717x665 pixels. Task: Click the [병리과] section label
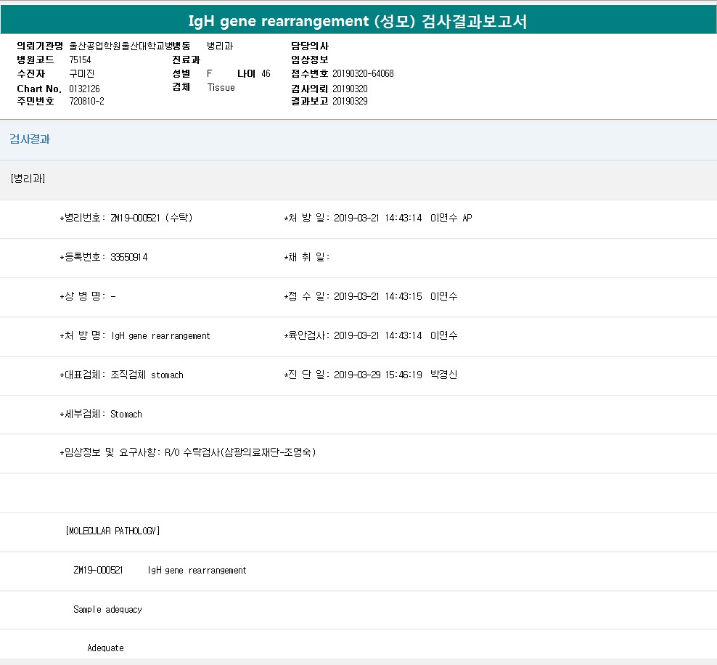click(x=28, y=179)
